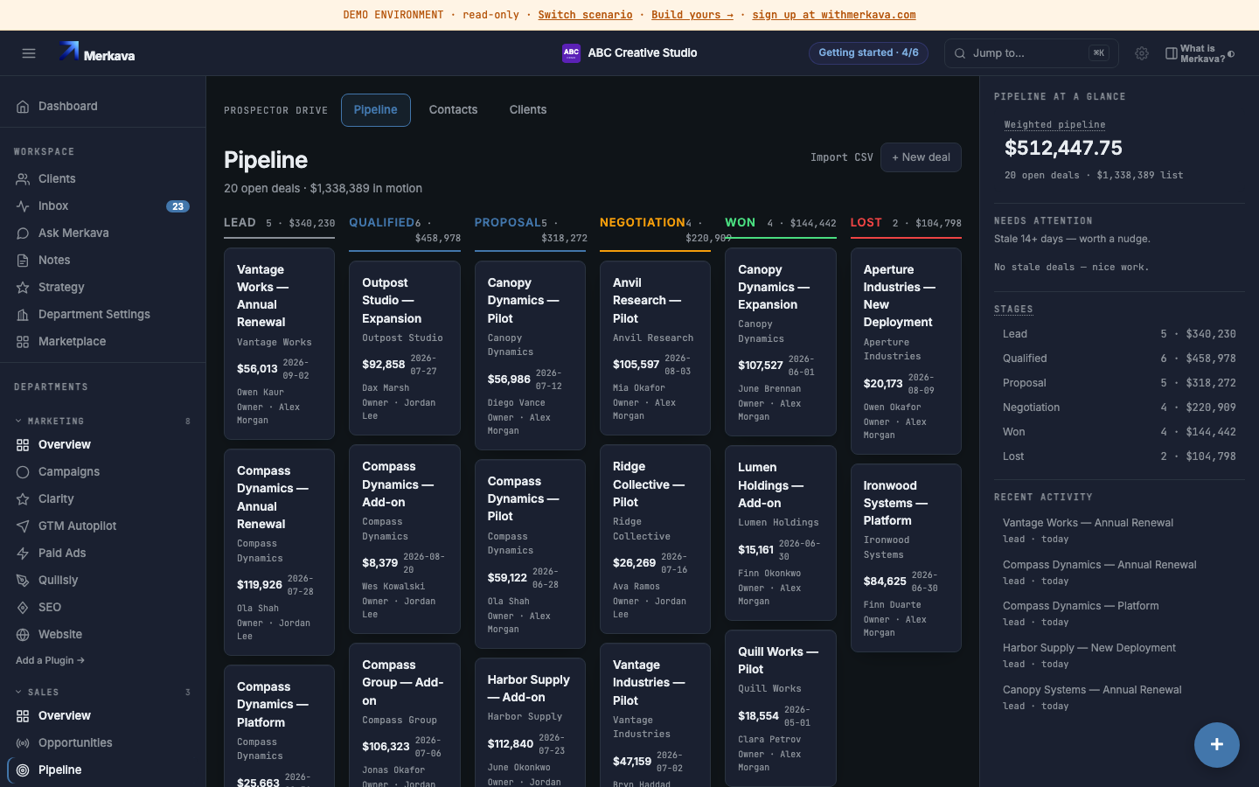Open the Anvil Research Pilot deal card
1259x787 pixels.
(655, 348)
